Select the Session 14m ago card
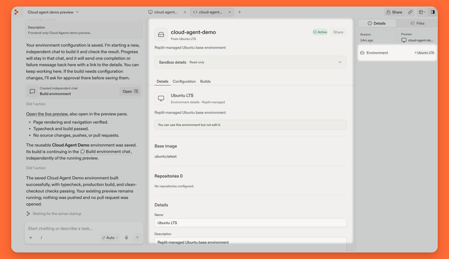Viewport: 449px width, 259px height. [377, 37]
